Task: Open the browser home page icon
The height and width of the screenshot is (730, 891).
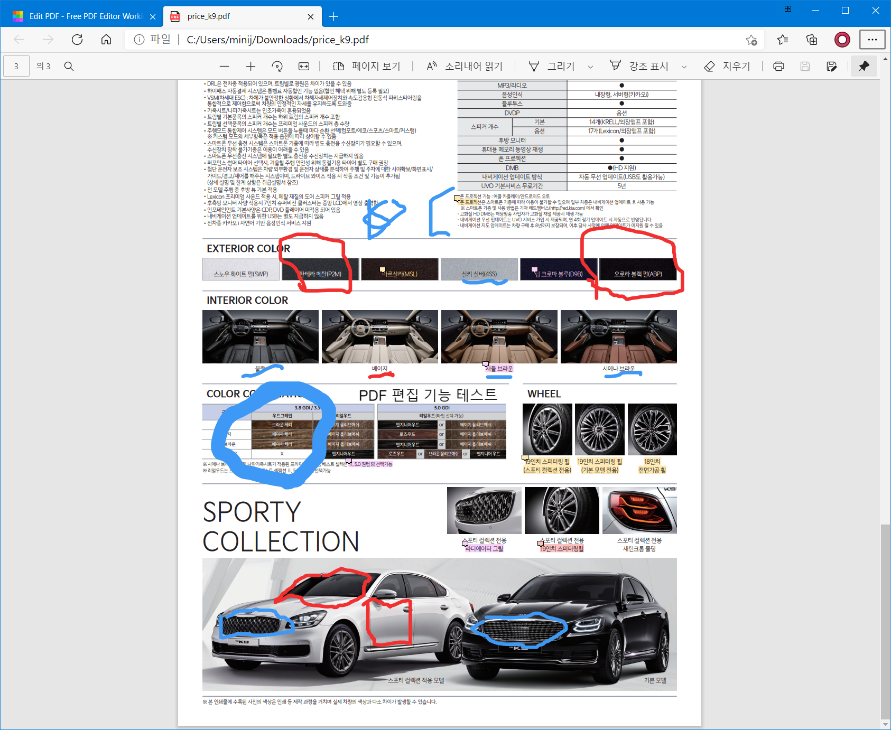Action: pyautogui.click(x=106, y=40)
